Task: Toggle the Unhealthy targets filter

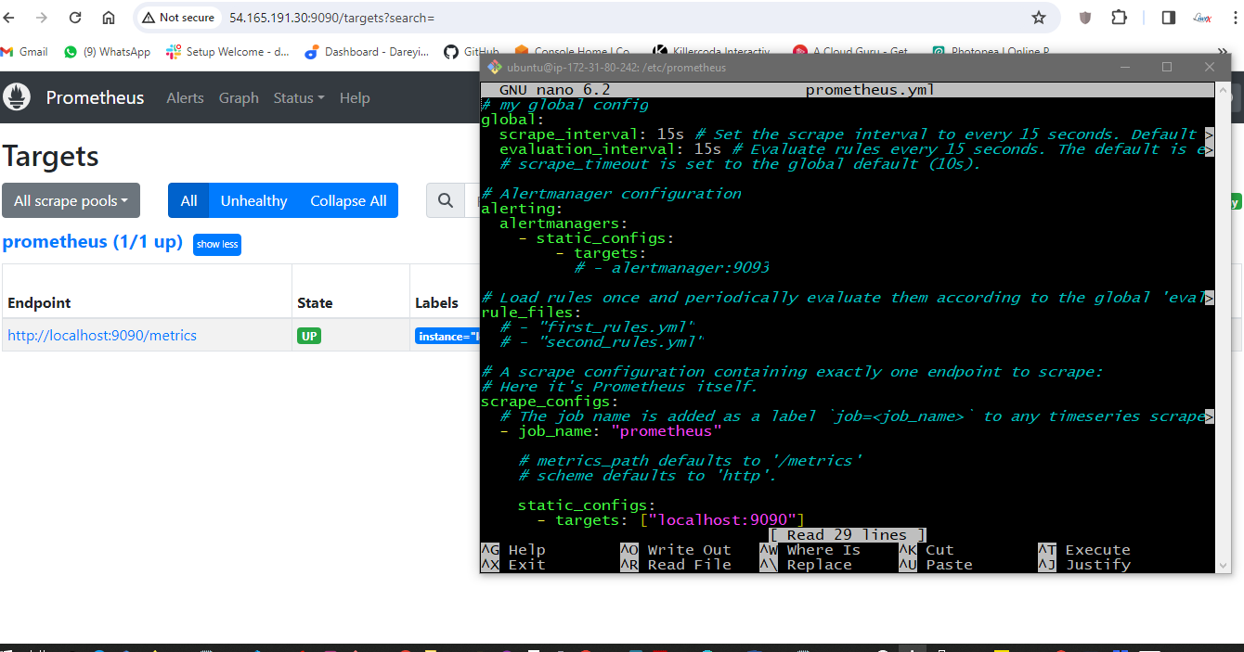Action: click(x=253, y=200)
